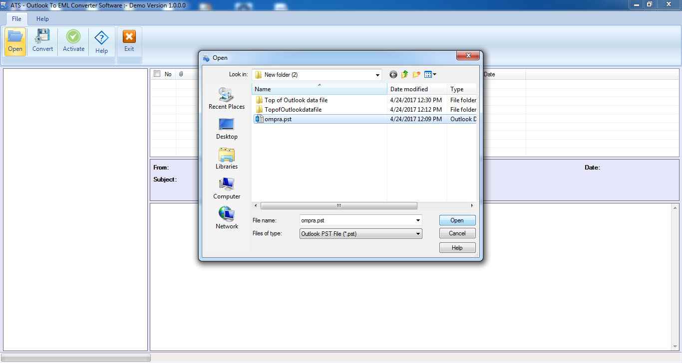The width and height of the screenshot is (682, 363).
Task: Select Recent Places in the dialog sidebar
Action: coord(227,98)
